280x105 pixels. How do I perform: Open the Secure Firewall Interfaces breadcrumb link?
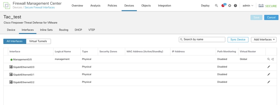pyautogui.click(x=40, y=8)
